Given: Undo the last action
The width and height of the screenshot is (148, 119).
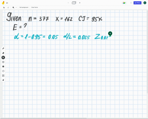Looking at the screenshot, I should pos(4,7).
